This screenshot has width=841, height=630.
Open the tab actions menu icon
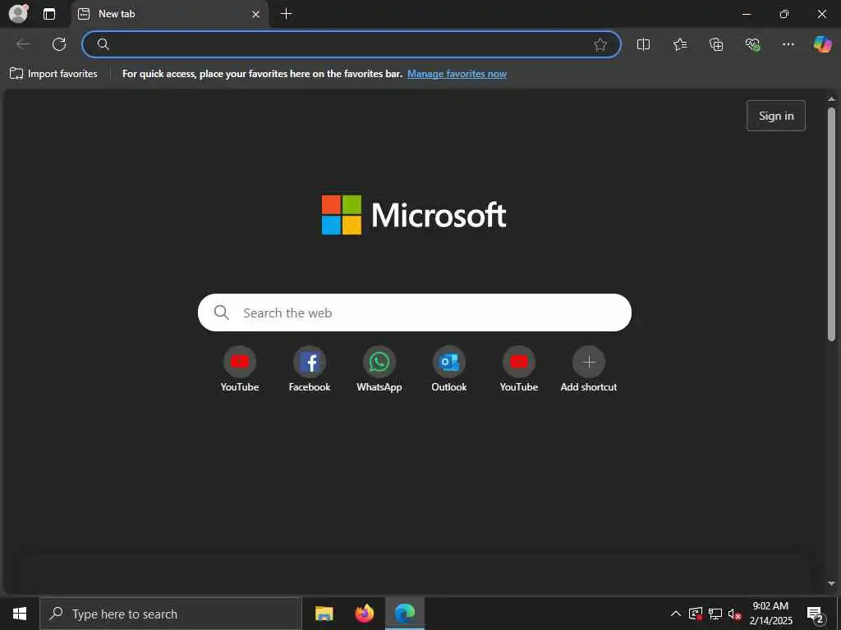click(x=48, y=14)
